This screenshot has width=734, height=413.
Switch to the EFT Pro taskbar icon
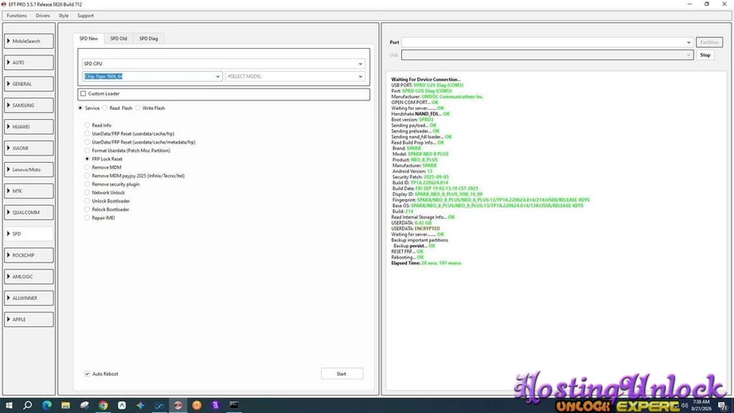point(178,405)
